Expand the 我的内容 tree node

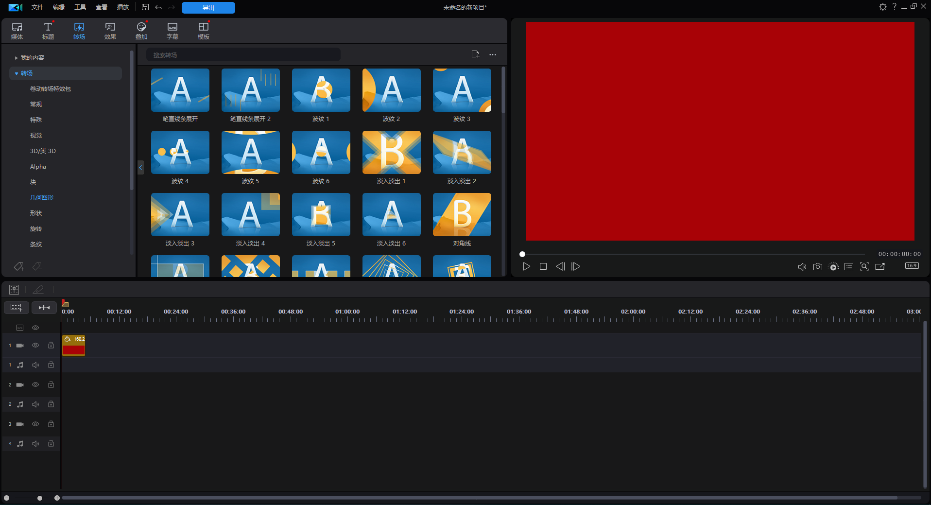[x=16, y=58]
